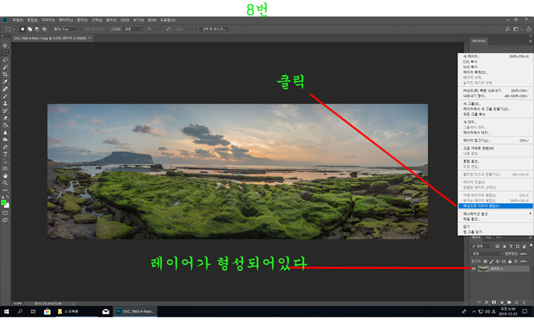The width and height of the screenshot is (534, 334).
Task: Create a new group folder icon
Action: pyautogui.click(x=509, y=302)
